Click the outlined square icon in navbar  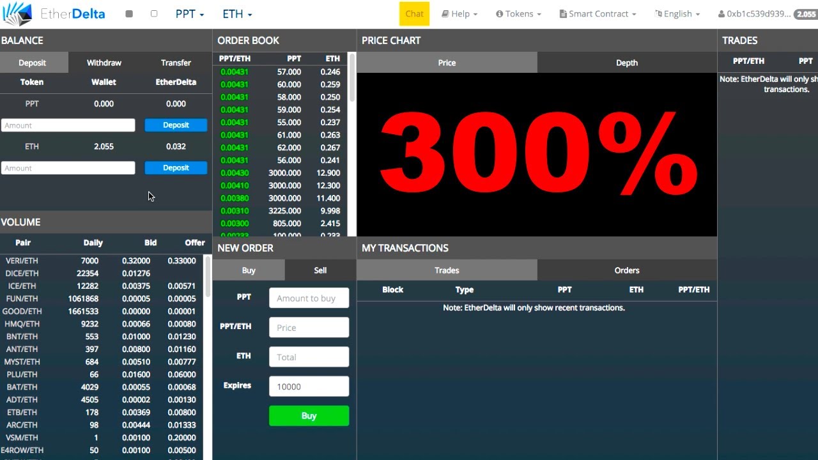point(154,13)
